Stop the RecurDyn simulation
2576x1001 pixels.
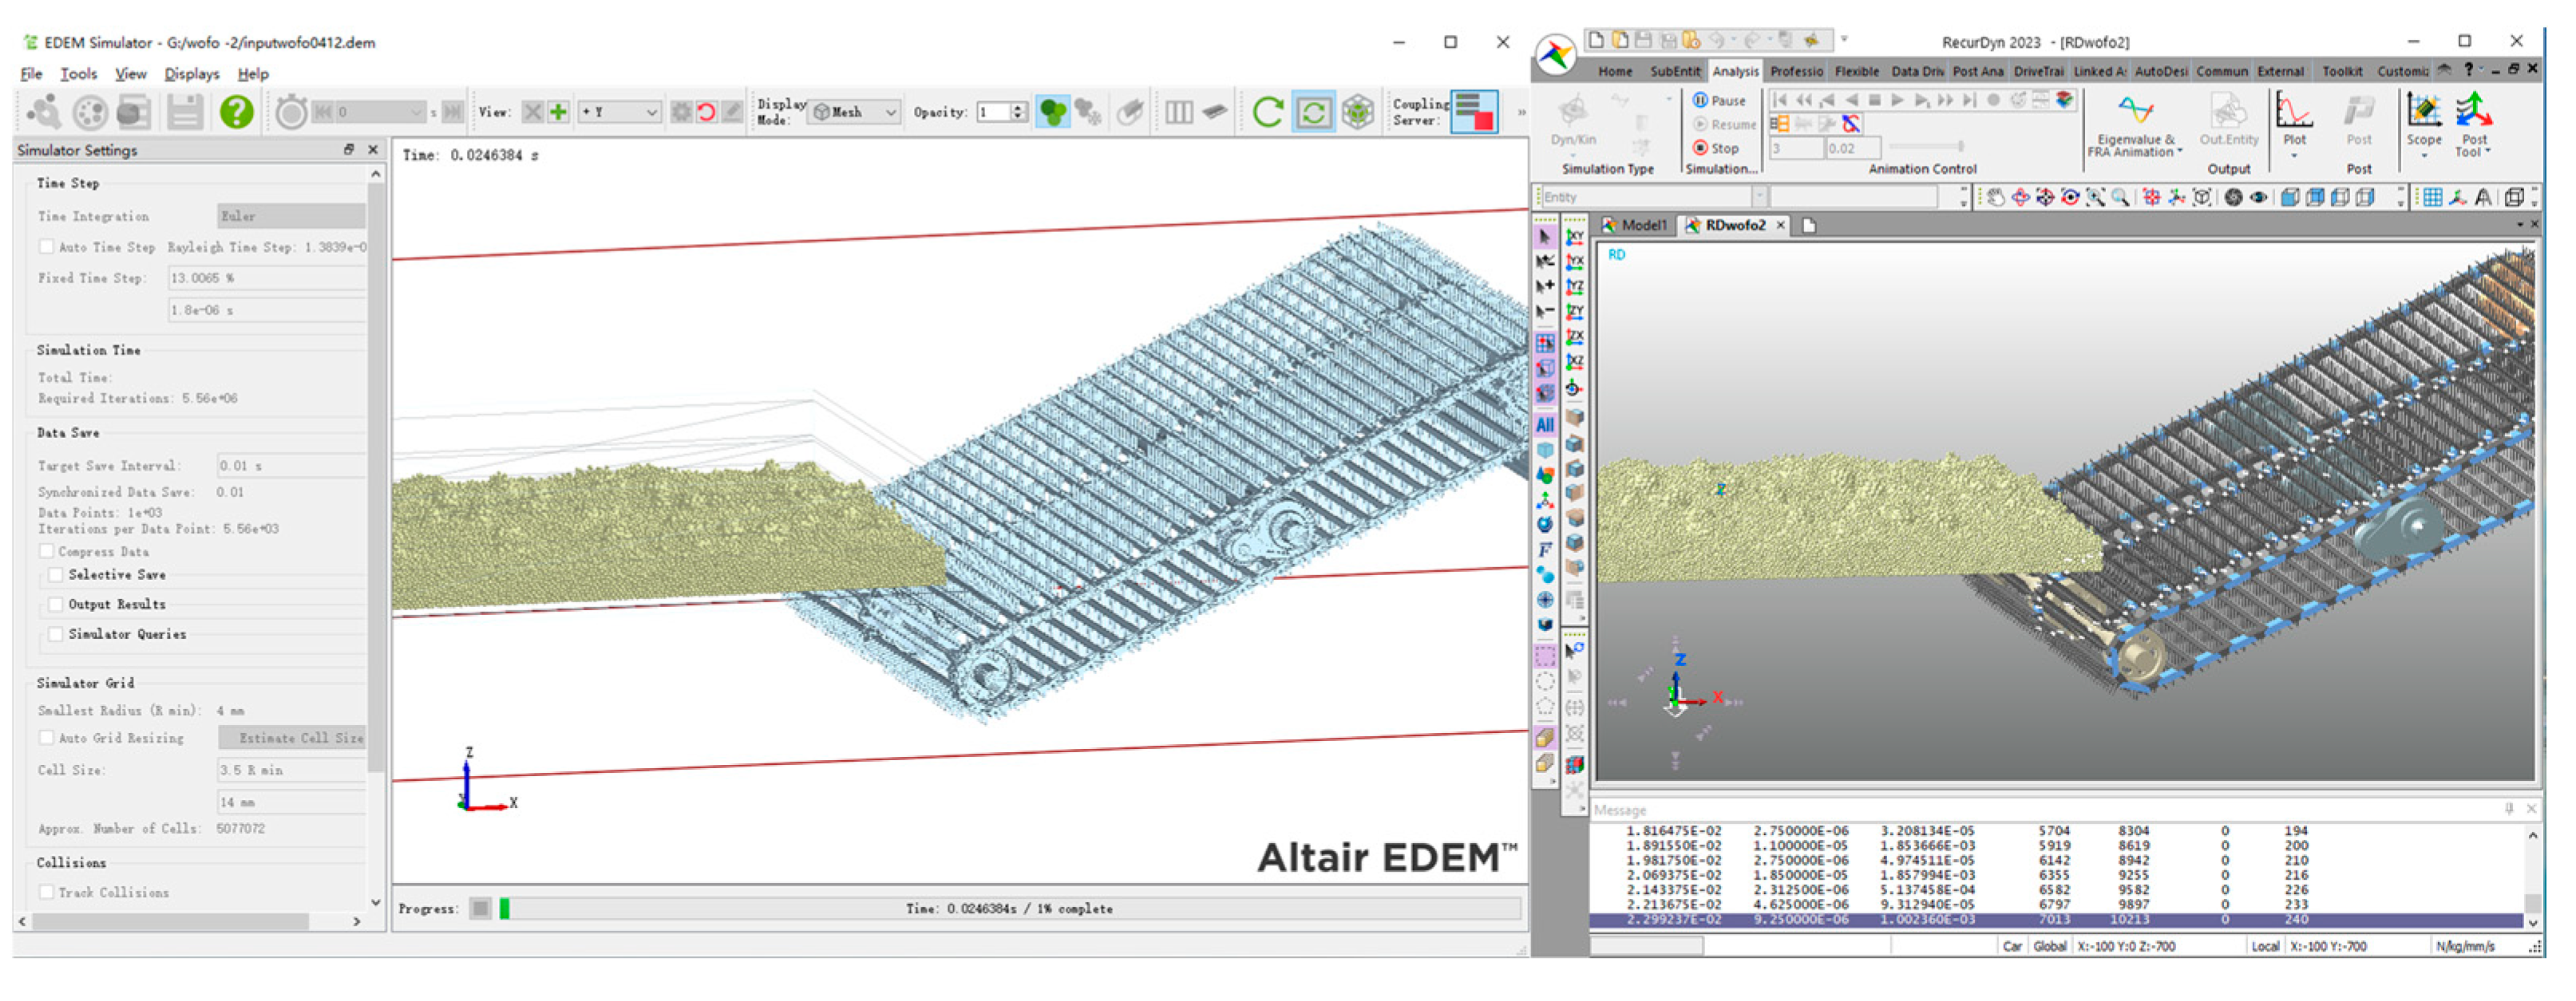(1715, 148)
